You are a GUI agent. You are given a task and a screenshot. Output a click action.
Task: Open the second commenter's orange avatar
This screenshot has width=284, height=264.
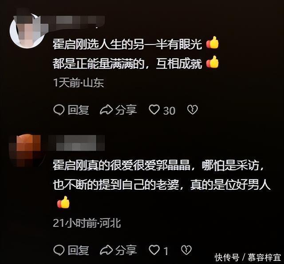coord(25,151)
